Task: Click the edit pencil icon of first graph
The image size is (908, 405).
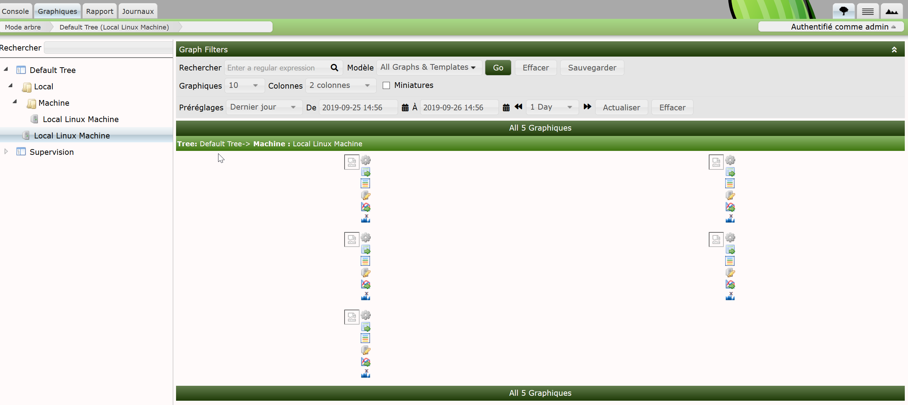Action: tap(366, 195)
